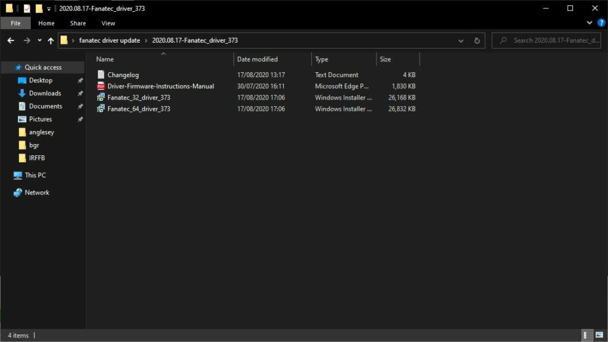608x342 pixels.
Task: Click 'Microsoft Edge P...' type cell
Action: click(x=341, y=86)
